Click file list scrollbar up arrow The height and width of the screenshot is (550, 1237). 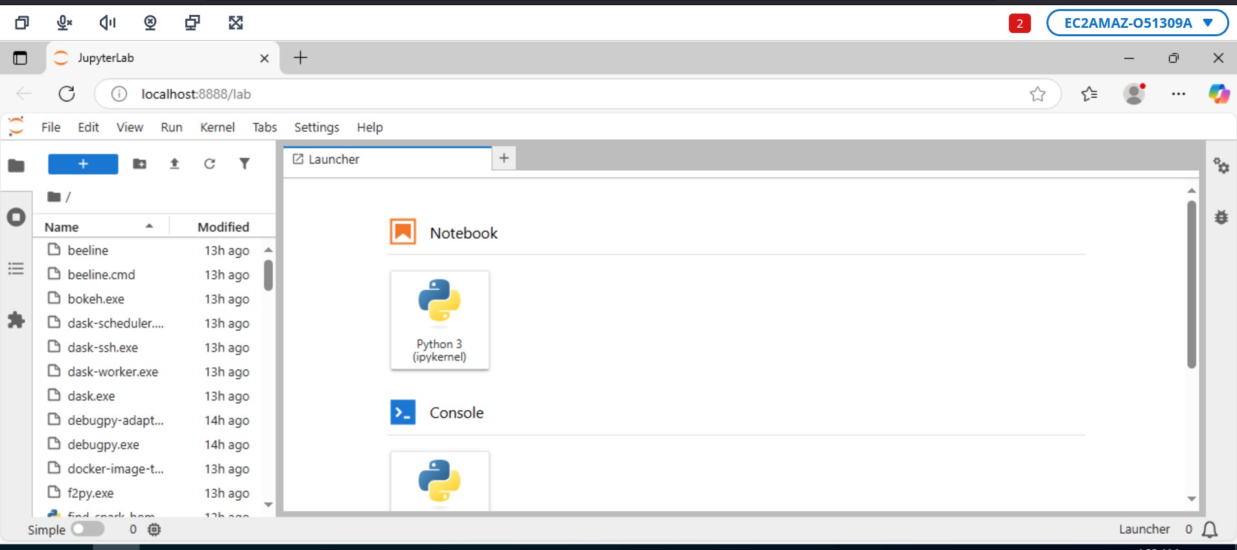coord(268,250)
